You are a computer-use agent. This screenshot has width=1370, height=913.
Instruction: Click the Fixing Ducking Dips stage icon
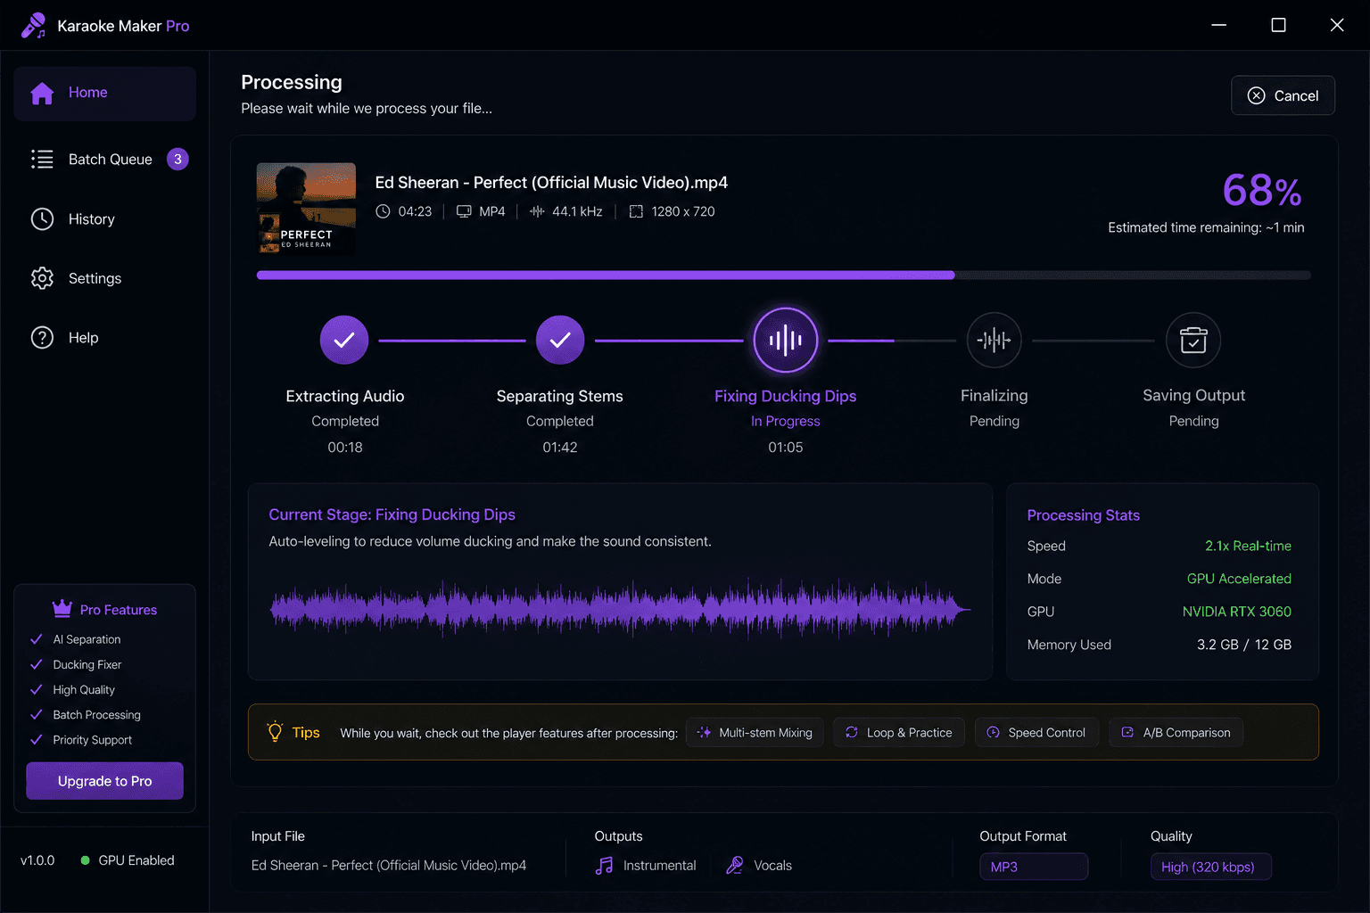click(786, 340)
